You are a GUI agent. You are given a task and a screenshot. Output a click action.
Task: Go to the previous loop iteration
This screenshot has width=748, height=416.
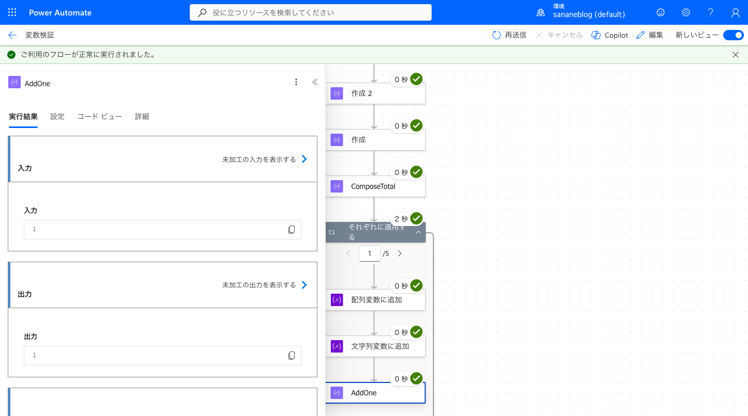348,253
